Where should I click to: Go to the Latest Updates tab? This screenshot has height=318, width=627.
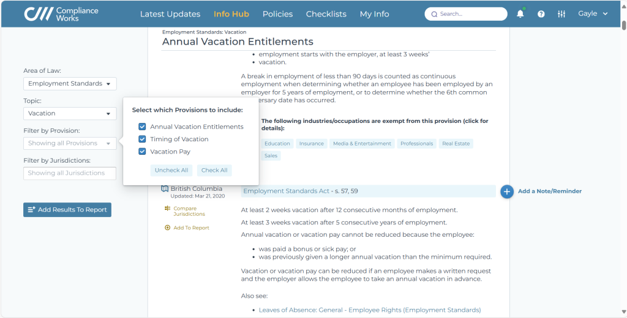pyautogui.click(x=170, y=14)
